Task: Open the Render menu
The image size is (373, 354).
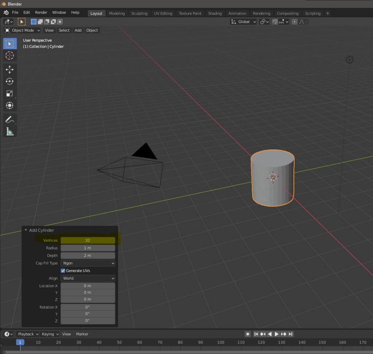Action: click(x=41, y=12)
